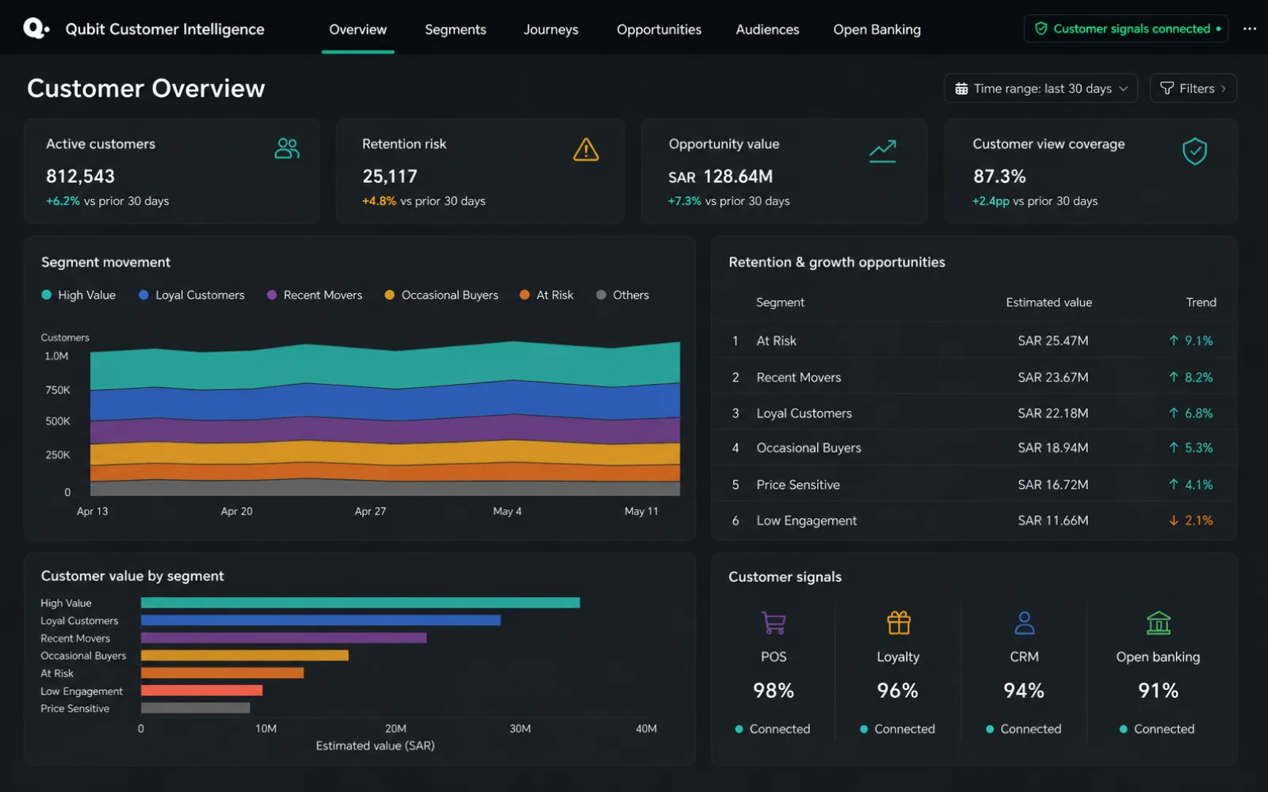The height and width of the screenshot is (792, 1268).
Task: Open the Segments tab
Action: coord(456,29)
